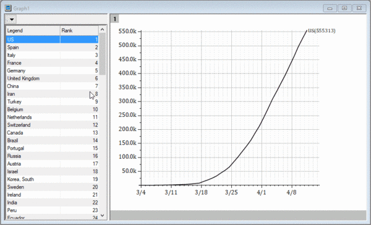The width and height of the screenshot is (371, 225).
Task: Click the 4/8 x-axis date label
Action: click(291, 192)
